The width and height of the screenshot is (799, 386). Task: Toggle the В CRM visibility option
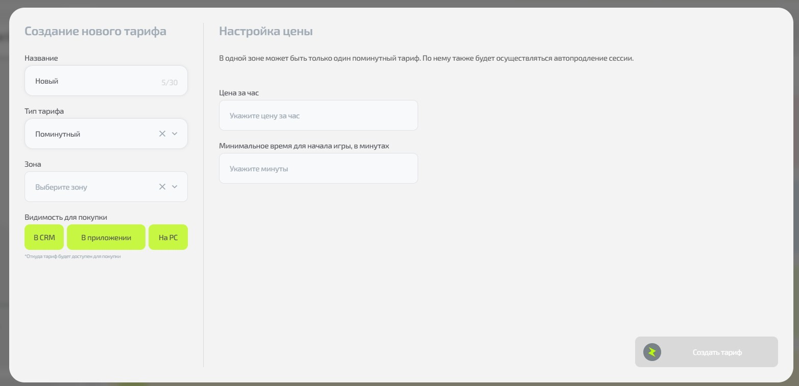point(44,238)
